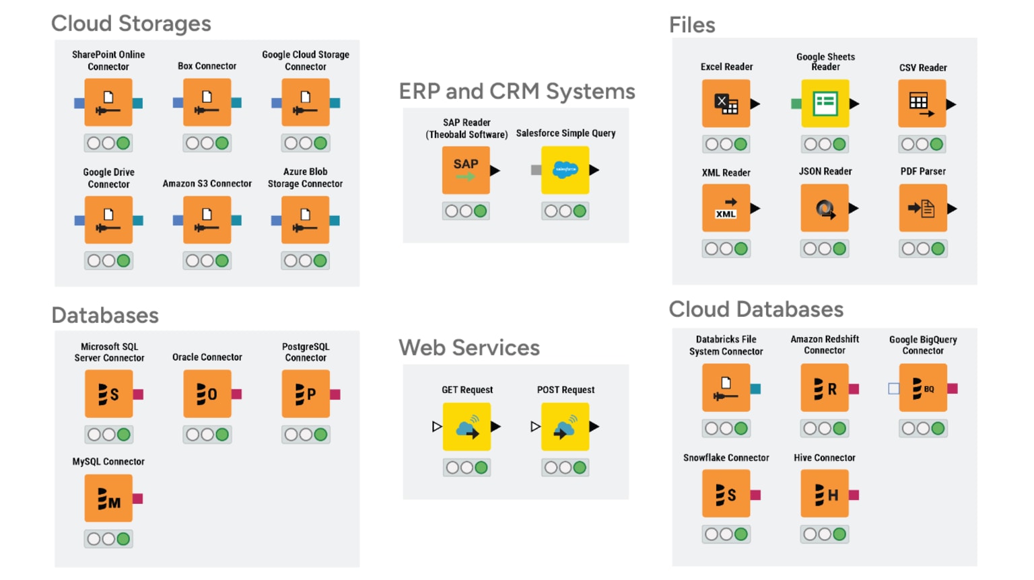
Task: Select the SharePoint Online Connector node
Action: pos(108,102)
